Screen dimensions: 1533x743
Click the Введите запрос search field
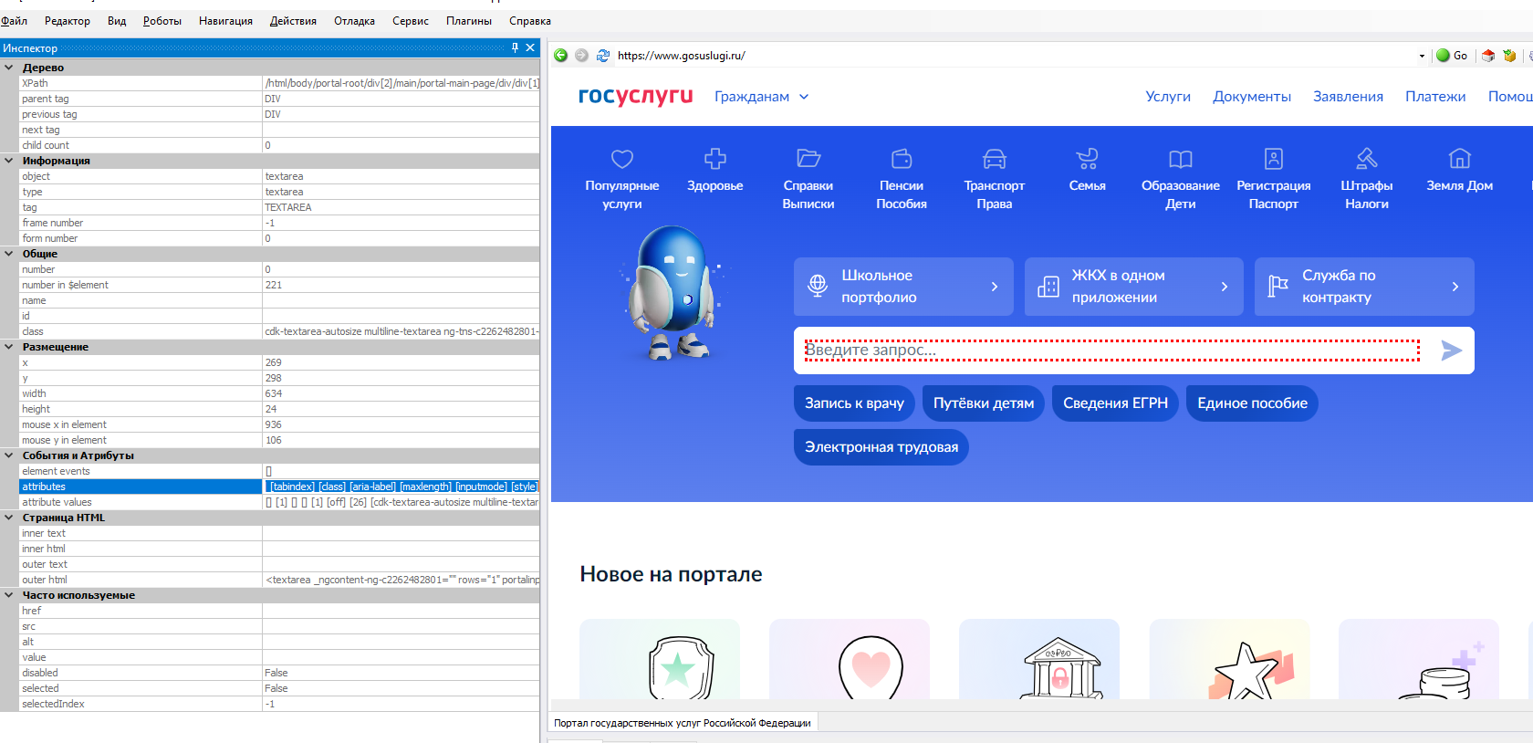coord(1111,351)
